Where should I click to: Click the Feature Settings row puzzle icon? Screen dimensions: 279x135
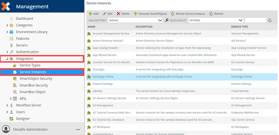(89, 84)
